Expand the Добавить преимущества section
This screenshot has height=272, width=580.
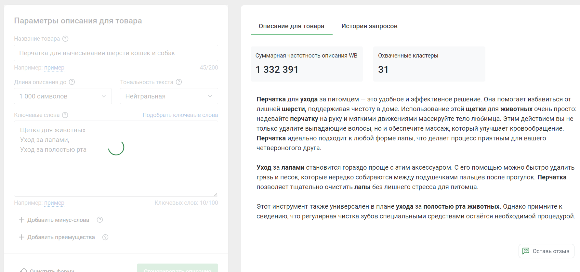point(57,237)
